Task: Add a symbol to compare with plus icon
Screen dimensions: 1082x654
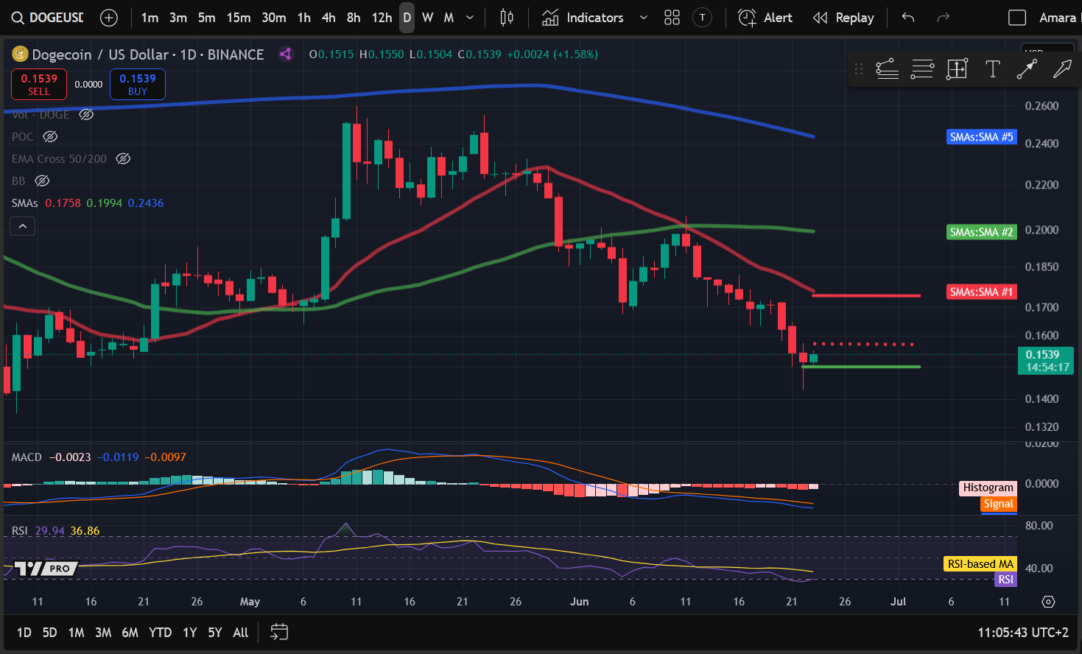Action: (109, 18)
